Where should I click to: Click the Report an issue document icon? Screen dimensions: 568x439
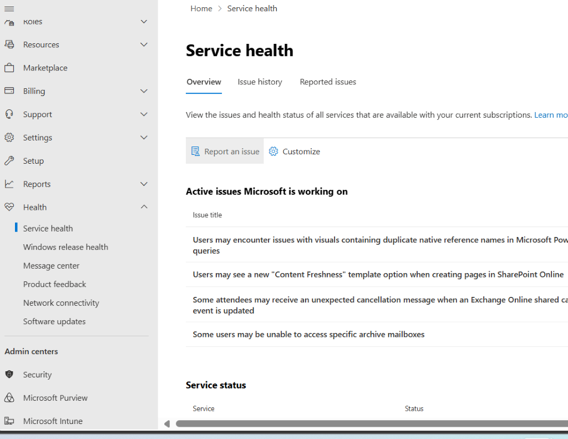pyautogui.click(x=195, y=151)
